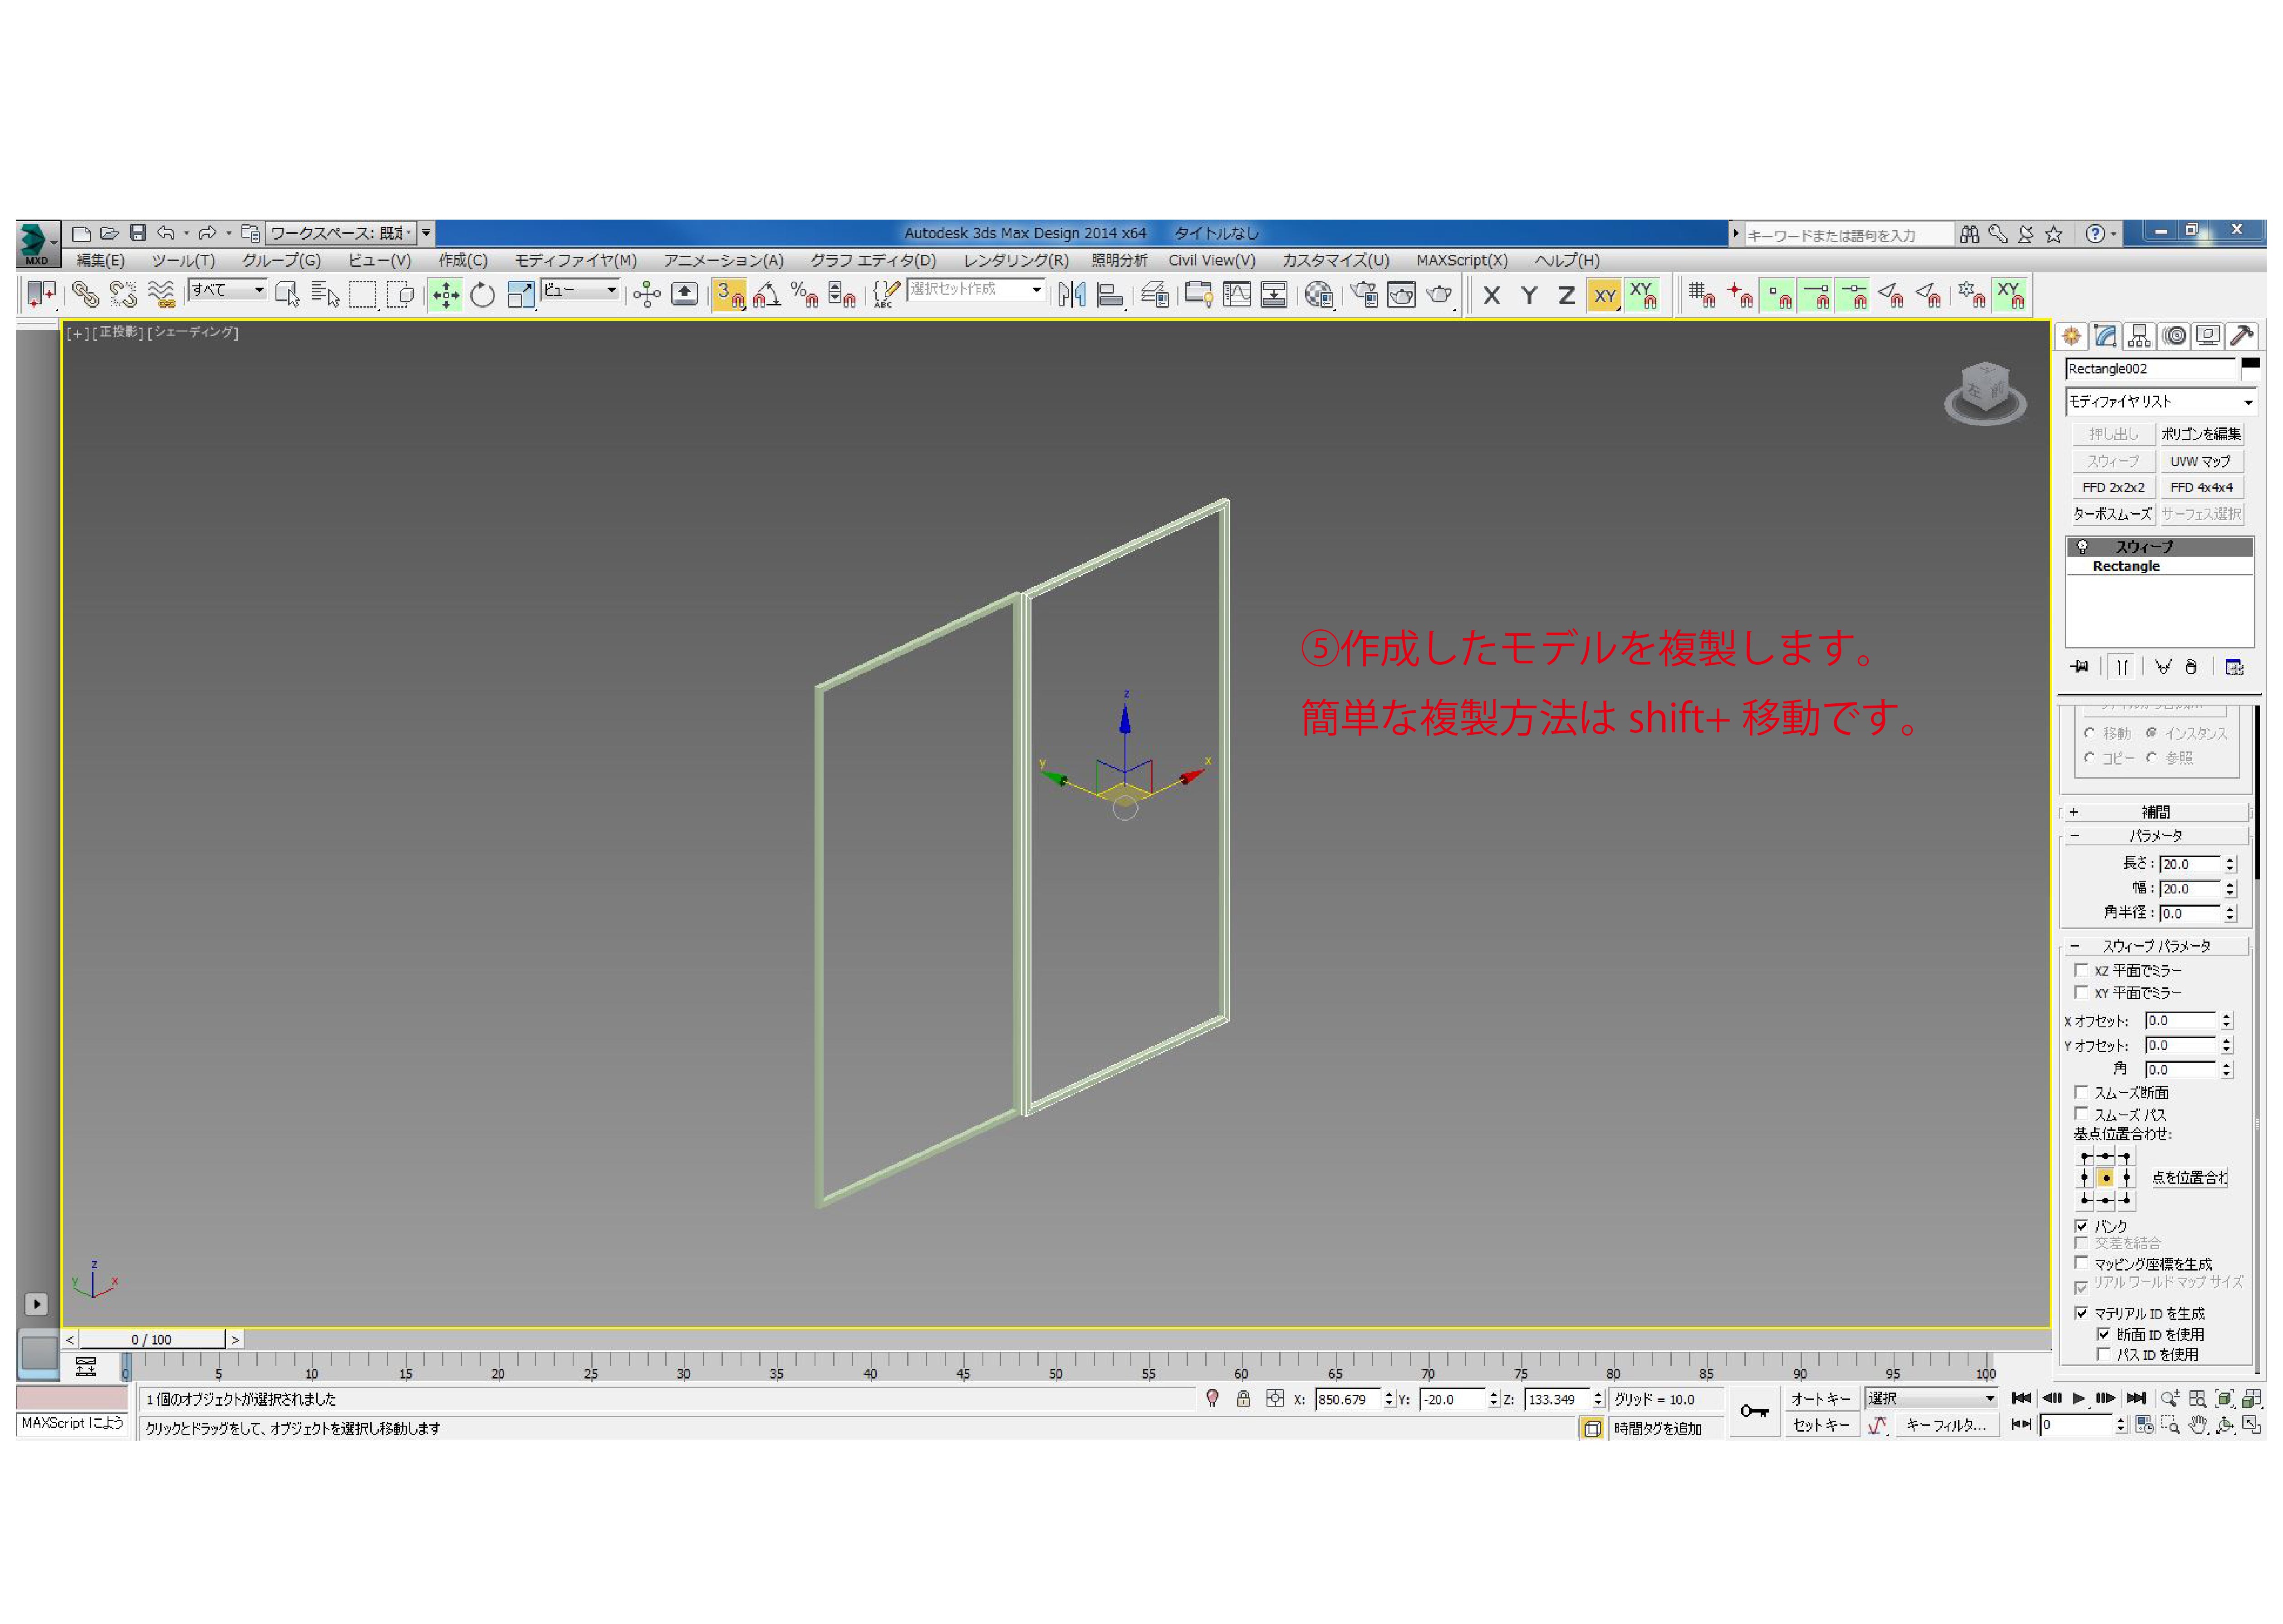The width and height of the screenshot is (2283, 1624).
Task: Expand the 補間 rollout
Action: pos(2155,812)
